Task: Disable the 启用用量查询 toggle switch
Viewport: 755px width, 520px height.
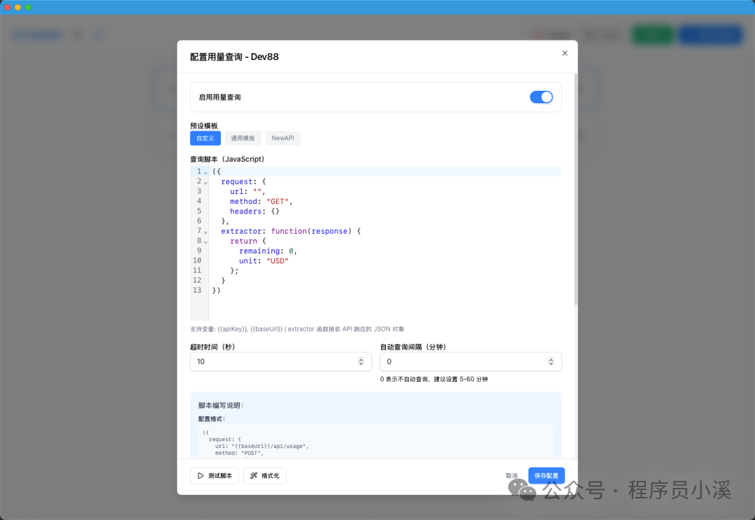Action: (x=542, y=97)
